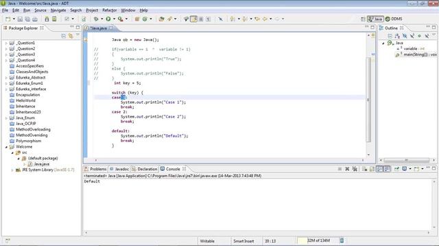Open the Android SDK Manager icon
Screen dimensions: 439x246
click(47, 19)
